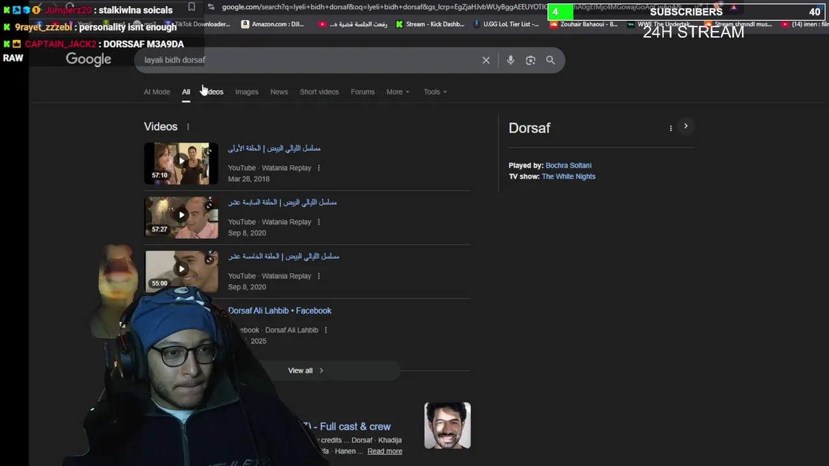Open the 55:00 video's Arabic title link
The height and width of the screenshot is (466, 829).
pos(284,256)
